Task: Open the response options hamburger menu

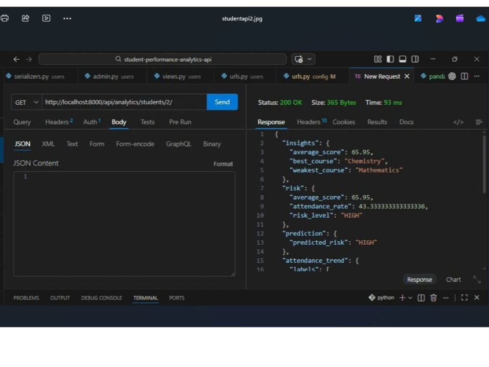Action: 479,122
